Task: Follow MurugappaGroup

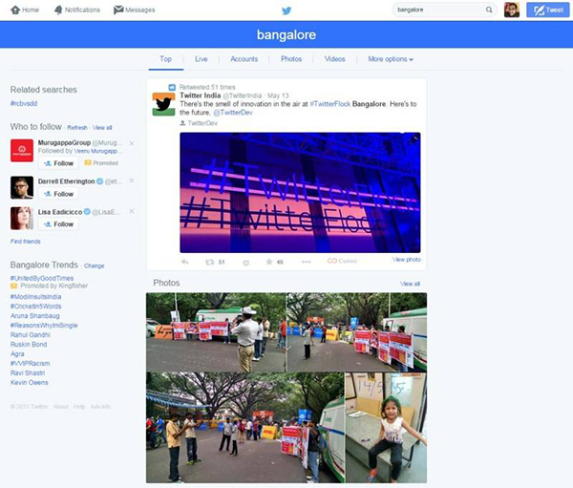Action: pos(58,163)
